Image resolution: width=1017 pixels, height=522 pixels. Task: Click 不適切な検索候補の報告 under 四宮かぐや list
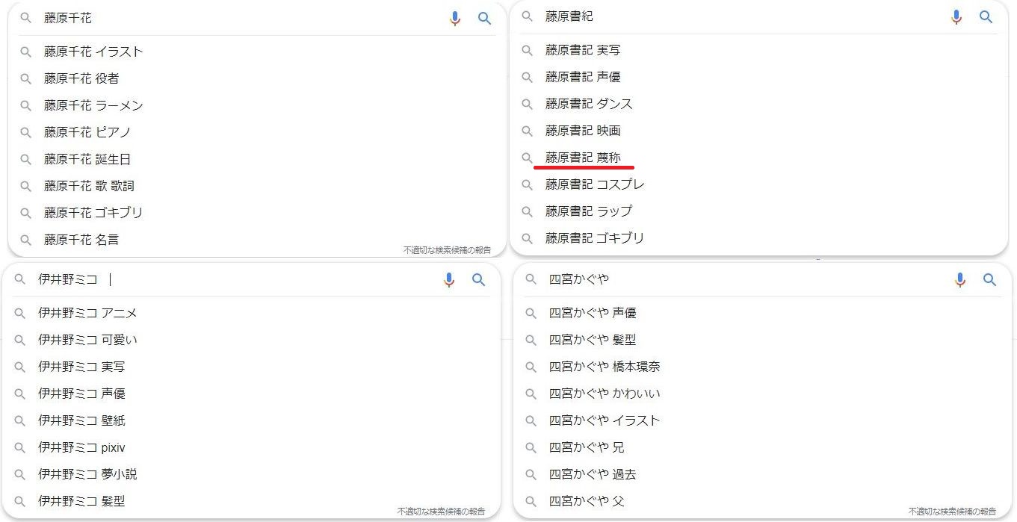click(x=952, y=512)
